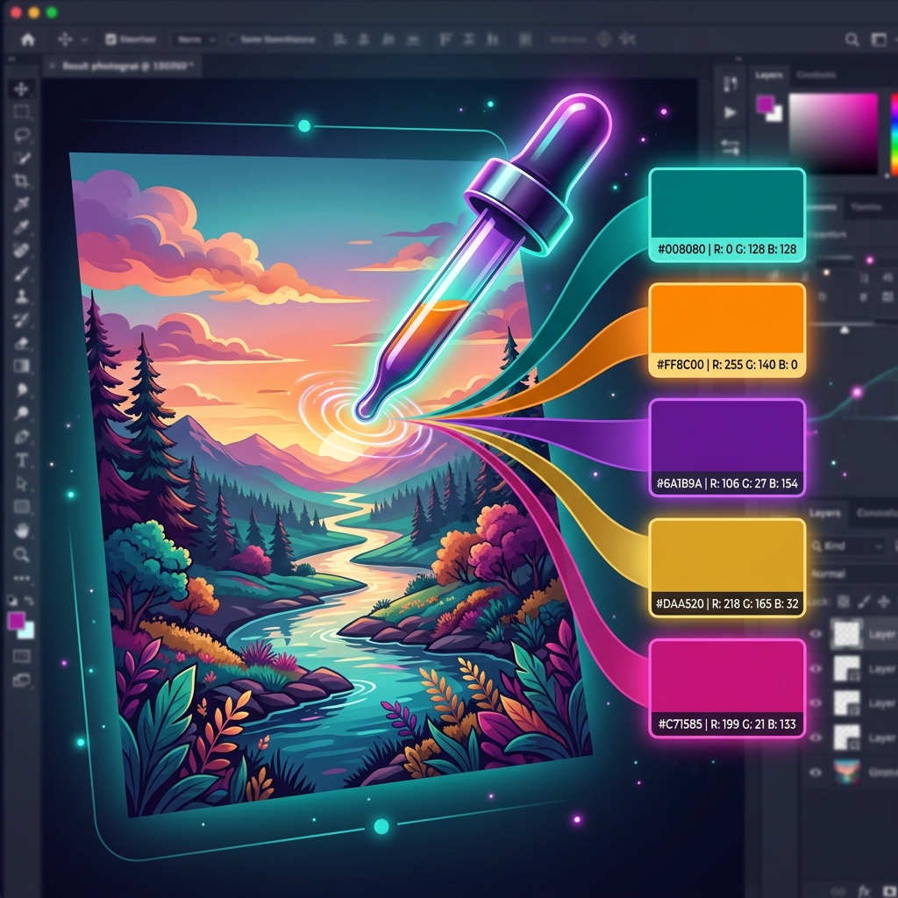Select the document title tab
Viewport: 898px width, 898px height.
click(125, 66)
